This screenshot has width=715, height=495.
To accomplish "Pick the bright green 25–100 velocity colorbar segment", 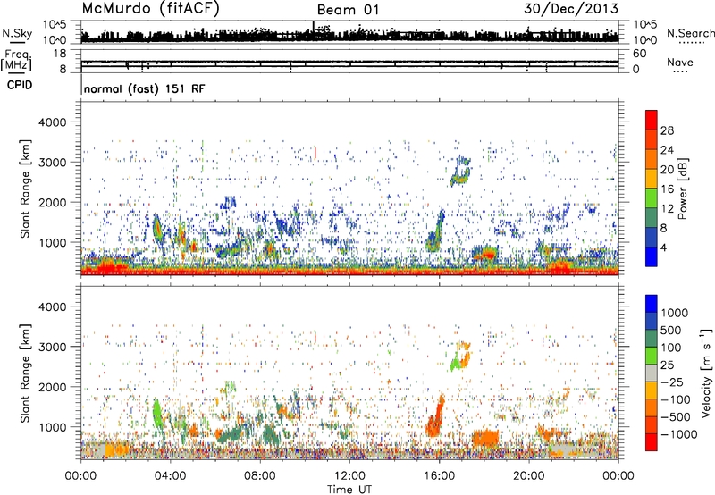I will pos(652,356).
